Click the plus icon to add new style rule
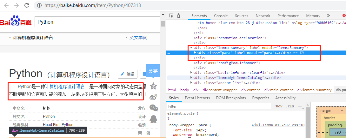The image size is (346, 138). coord(300,106)
